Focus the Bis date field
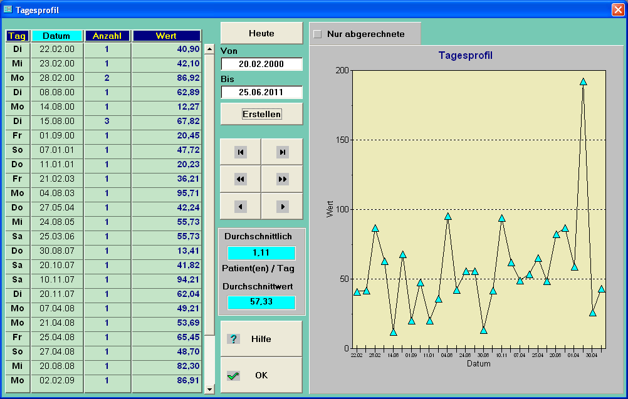The image size is (628, 399). [x=261, y=92]
